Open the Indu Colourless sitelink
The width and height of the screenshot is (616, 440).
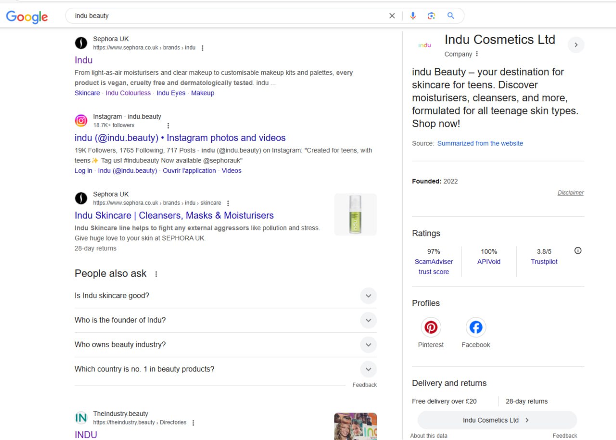128,93
